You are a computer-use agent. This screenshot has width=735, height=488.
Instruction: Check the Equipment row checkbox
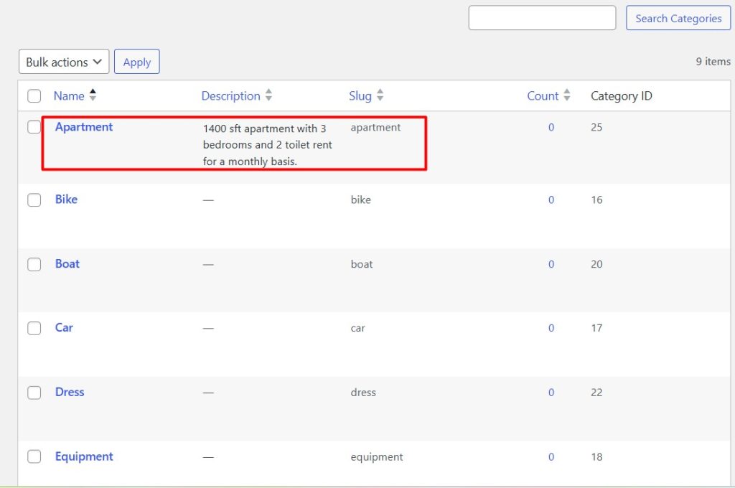click(34, 456)
